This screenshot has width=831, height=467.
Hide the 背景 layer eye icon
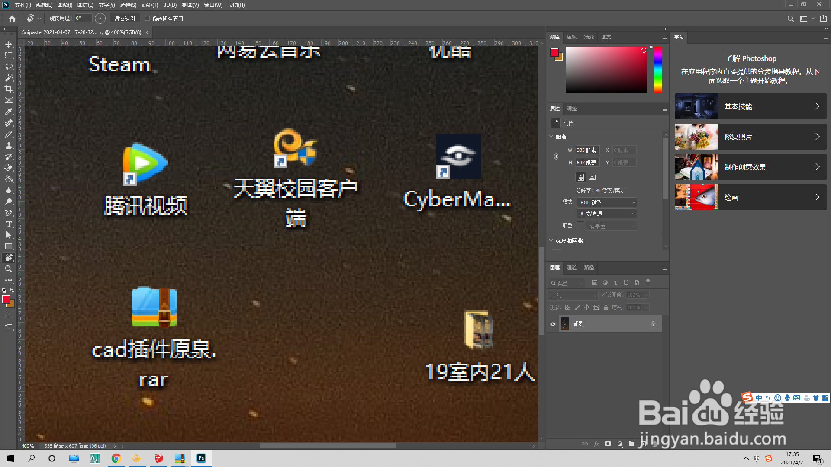[x=553, y=324]
